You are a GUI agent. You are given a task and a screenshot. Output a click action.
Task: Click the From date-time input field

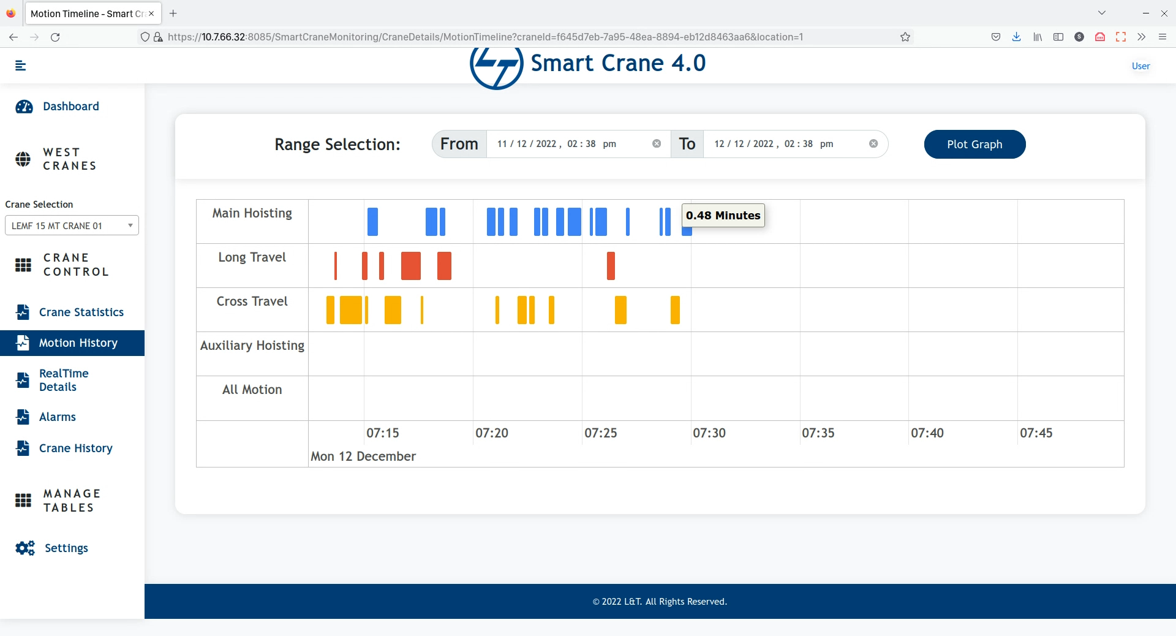(x=578, y=144)
